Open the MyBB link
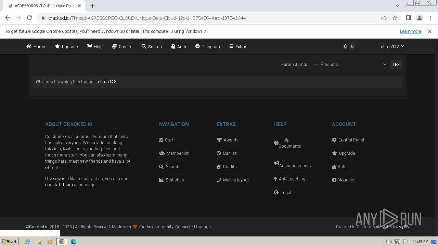Screen dimensions: 438x246 click(403, 227)
